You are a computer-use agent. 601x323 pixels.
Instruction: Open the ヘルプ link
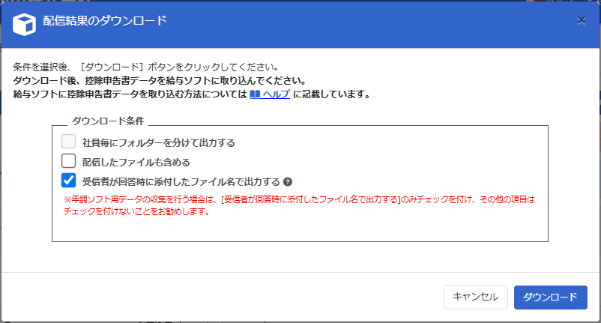point(275,94)
